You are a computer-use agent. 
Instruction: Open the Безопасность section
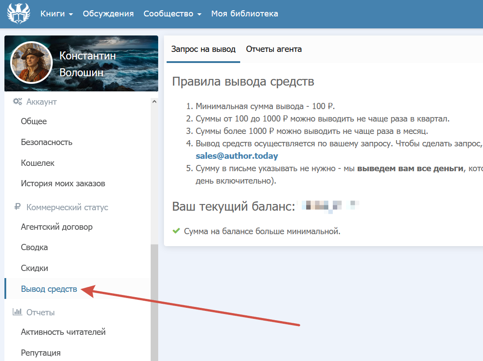pyautogui.click(x=47, y=142)
